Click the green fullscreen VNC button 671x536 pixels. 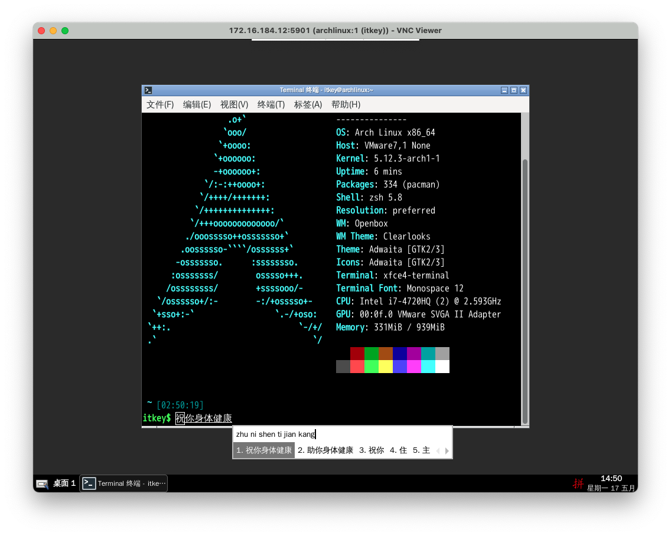coord(65,31)
